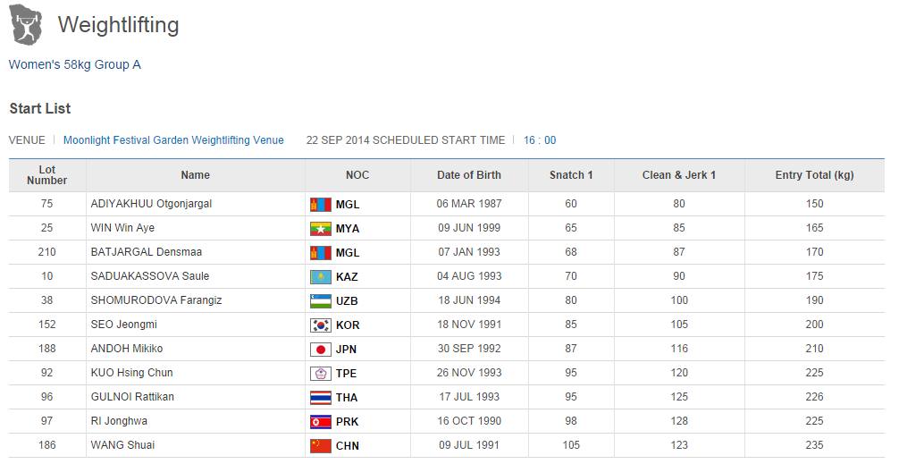Click the weightlifting sport pictogram icon
The image size is (899, 464).
coord(26,25)
